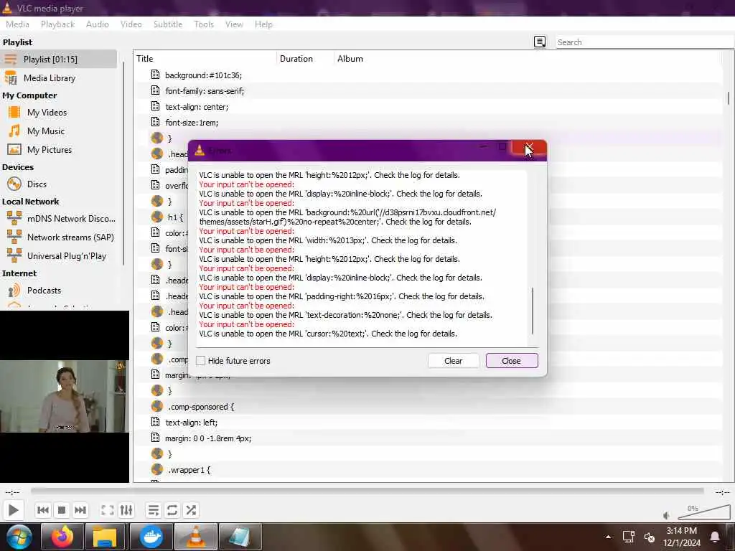
Task: Open the Media menu
Action: [x=17, y=24]
